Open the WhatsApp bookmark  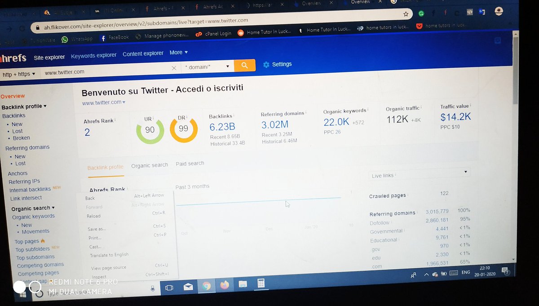77,39
